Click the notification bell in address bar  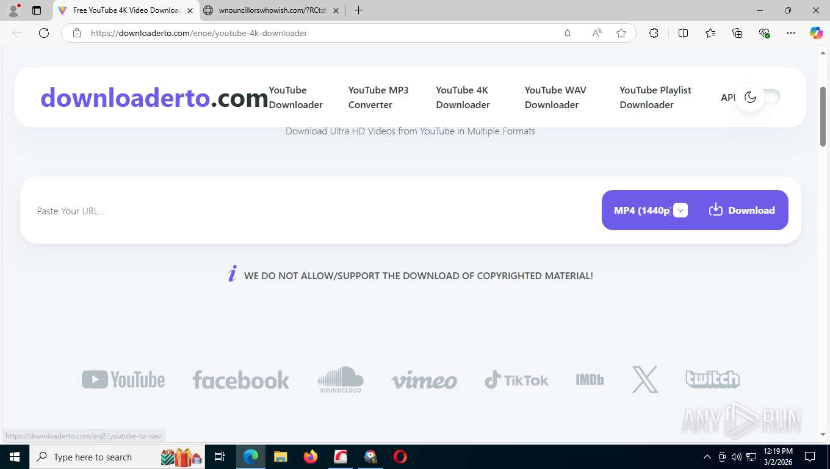[568, 33]
